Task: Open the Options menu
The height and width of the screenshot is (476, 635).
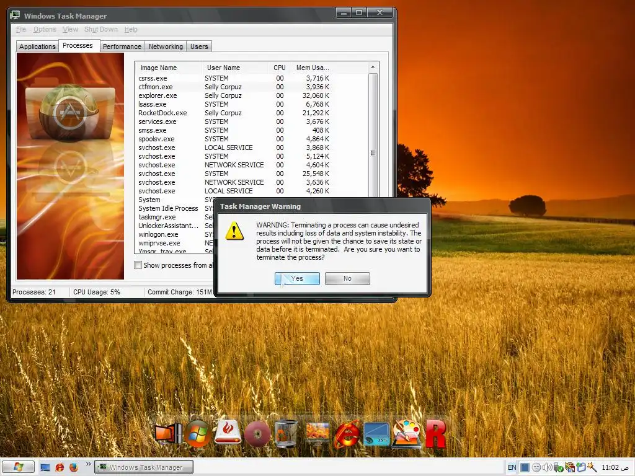Action: click(x=45, y=29)
